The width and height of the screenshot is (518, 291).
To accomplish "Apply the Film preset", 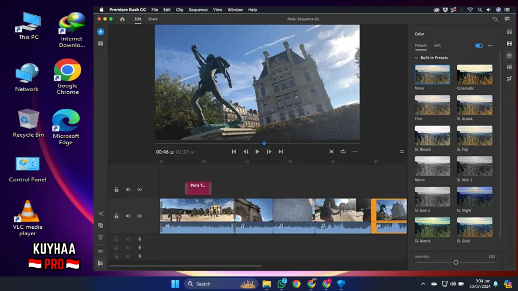I will coord(432,105).
